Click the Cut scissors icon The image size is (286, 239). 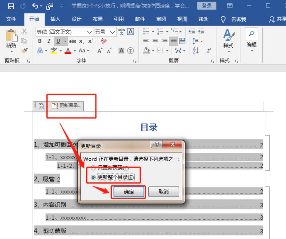pos(24,32)
